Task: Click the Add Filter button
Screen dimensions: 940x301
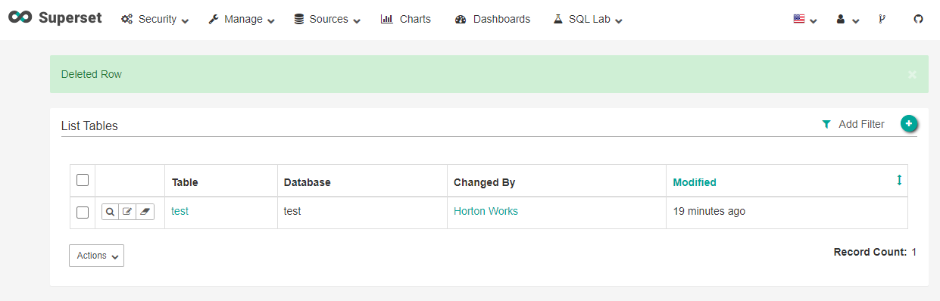Action: [853, 124]
